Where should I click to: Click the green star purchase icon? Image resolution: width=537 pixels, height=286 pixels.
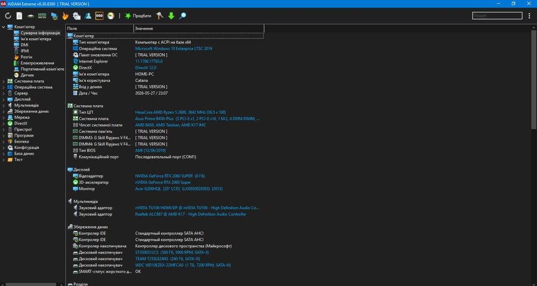point(128,16)
